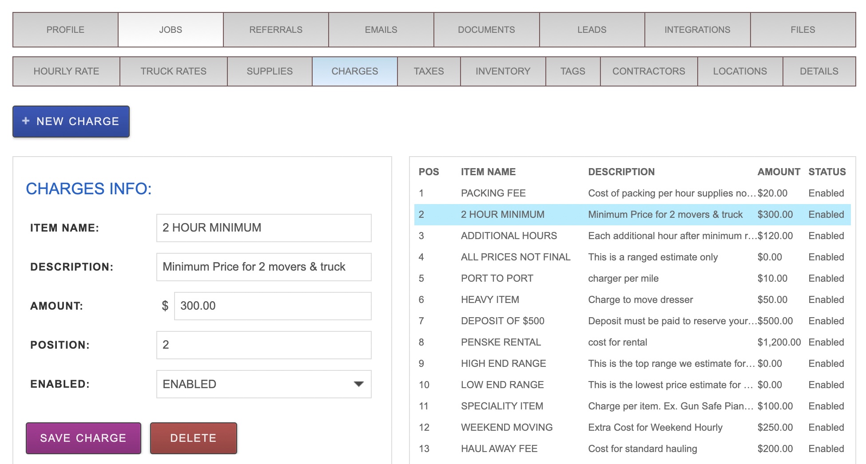
Task: Click the plus icon on New Charge
Action: (x=26, y=121)
